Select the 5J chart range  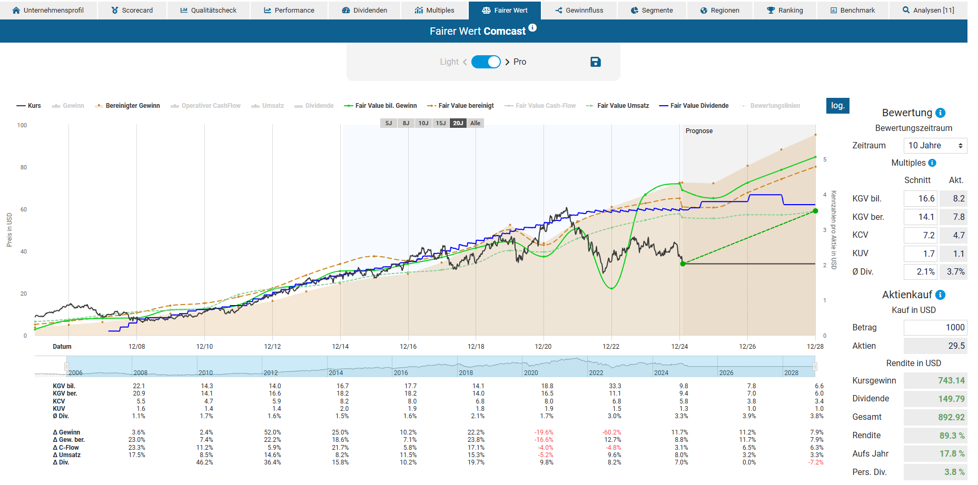[388, 123]
